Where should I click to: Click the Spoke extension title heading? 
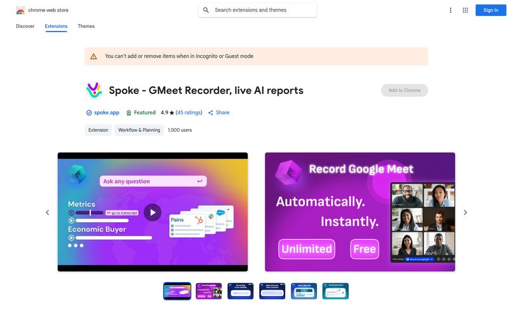tap(206, 90)
